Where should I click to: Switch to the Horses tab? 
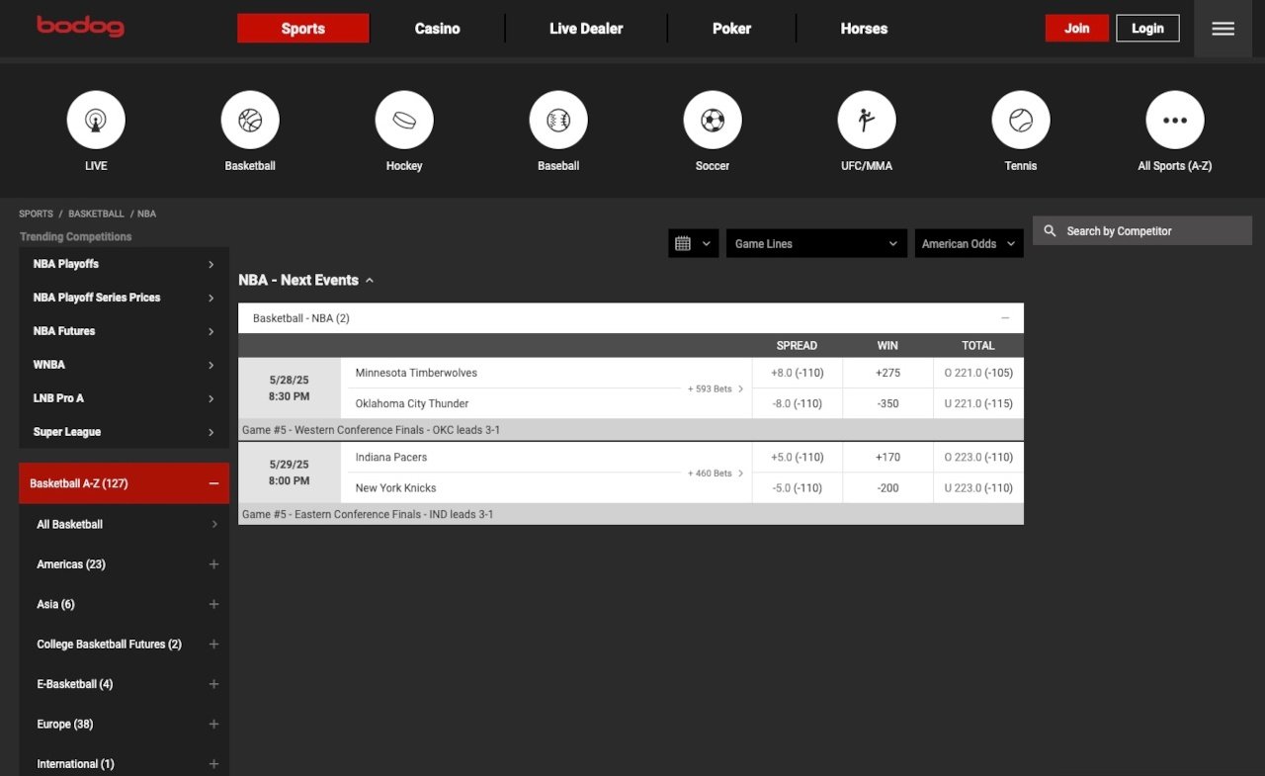(x=864, y=29)
